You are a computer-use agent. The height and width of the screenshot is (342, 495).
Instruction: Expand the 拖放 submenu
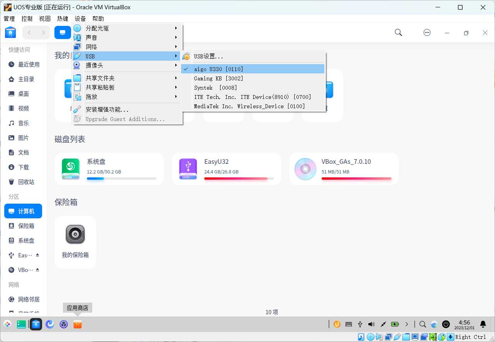tap(127, 97)
